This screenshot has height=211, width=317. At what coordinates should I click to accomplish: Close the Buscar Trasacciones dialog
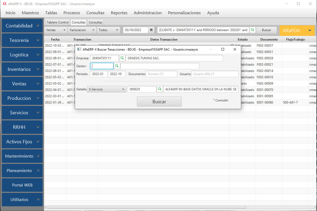235,49
